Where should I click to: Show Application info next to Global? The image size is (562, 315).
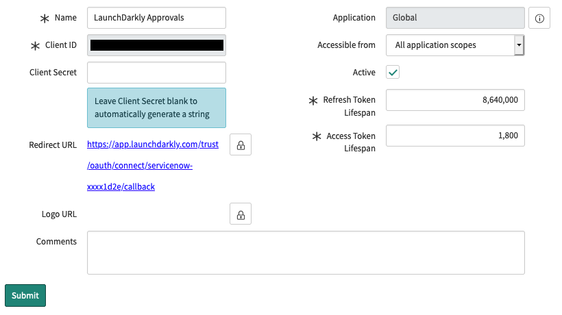pyautogui.click(x=539, y=18)
